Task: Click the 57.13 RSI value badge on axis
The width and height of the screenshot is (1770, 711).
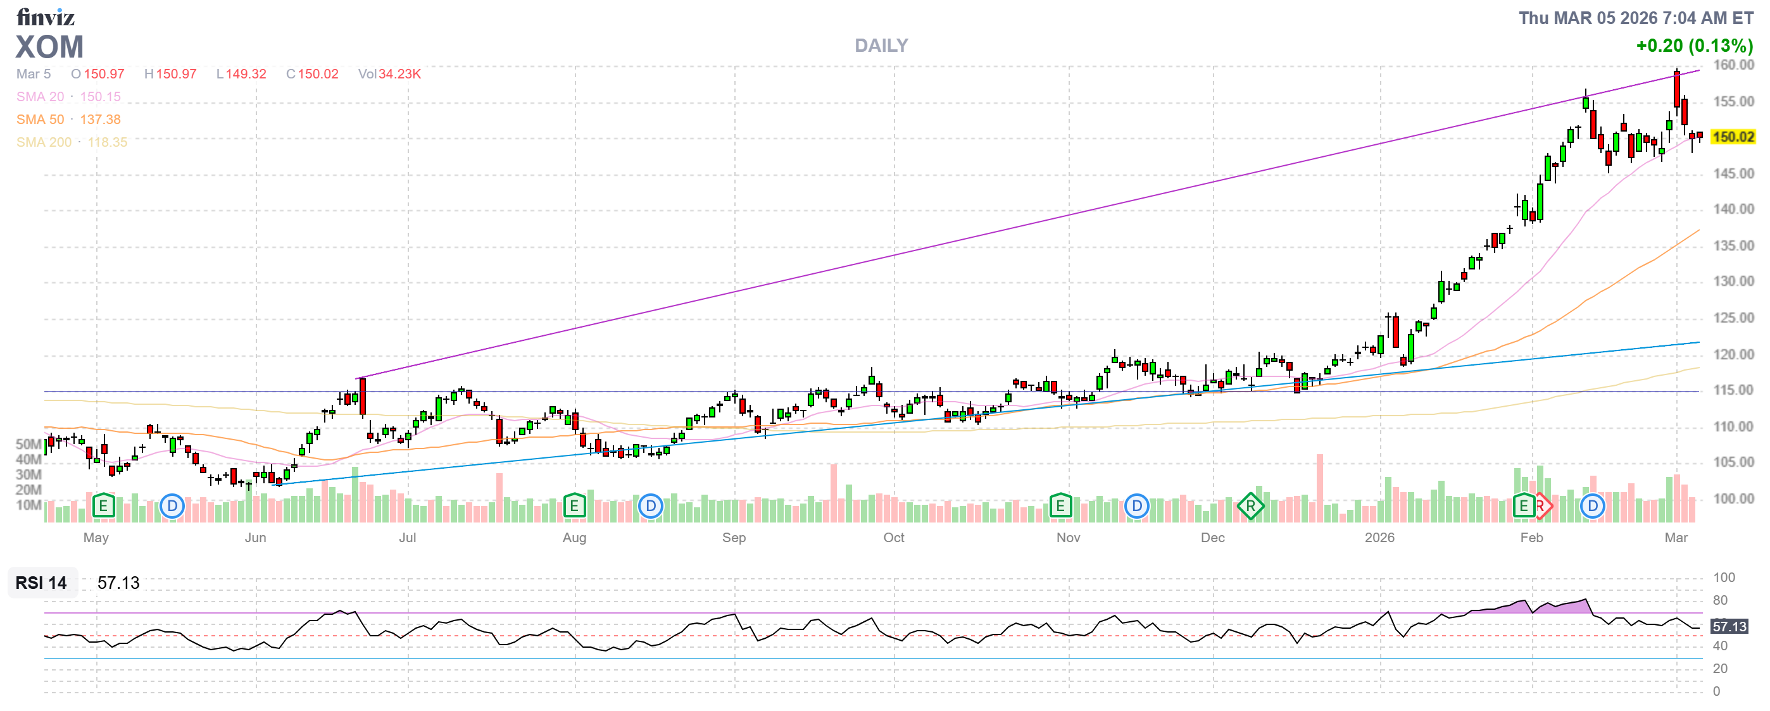Action: (1728, 626)
